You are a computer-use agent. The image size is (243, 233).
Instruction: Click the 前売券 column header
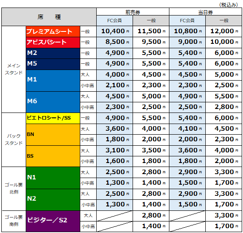tap(133, 12)
